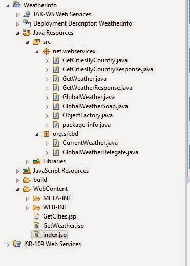Select the index.jsp label
Image resolution: width=190 pixels, height=266 pixels.
[x=55, y=235]
